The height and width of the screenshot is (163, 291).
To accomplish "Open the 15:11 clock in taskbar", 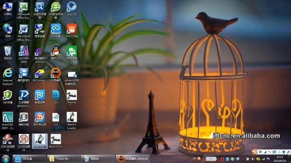I will click(280, 159).
